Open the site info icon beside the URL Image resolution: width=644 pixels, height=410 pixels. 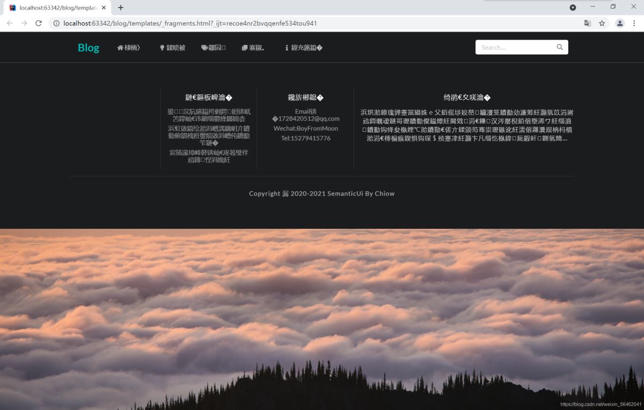(x=56, y=24)
